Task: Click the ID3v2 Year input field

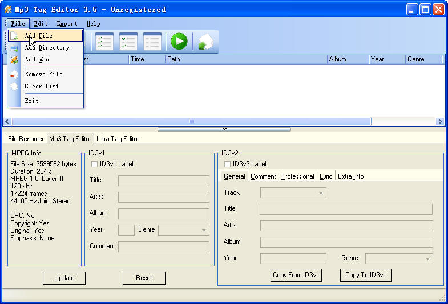Action: [293, 258]
